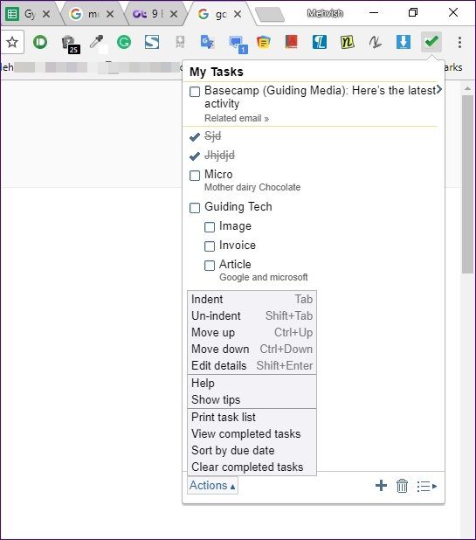Open Basecamp task details with the arrow
Viewport: 476px width, 540px height.
pyautogui.click(x=438, y=90)
